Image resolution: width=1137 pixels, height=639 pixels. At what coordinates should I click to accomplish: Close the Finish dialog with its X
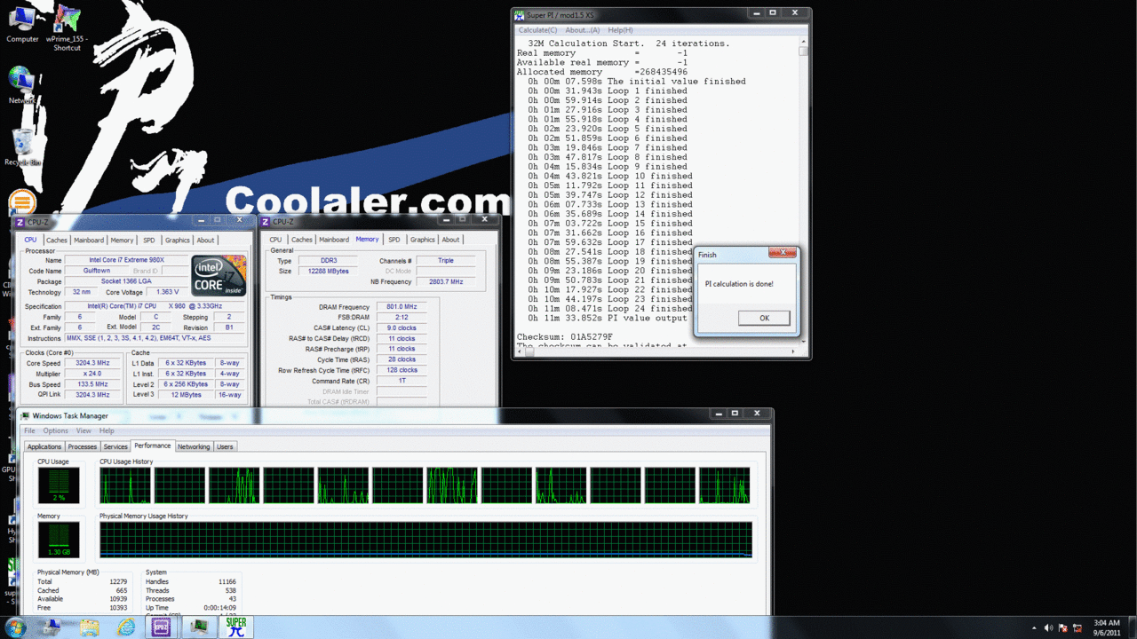pos(783,254)
